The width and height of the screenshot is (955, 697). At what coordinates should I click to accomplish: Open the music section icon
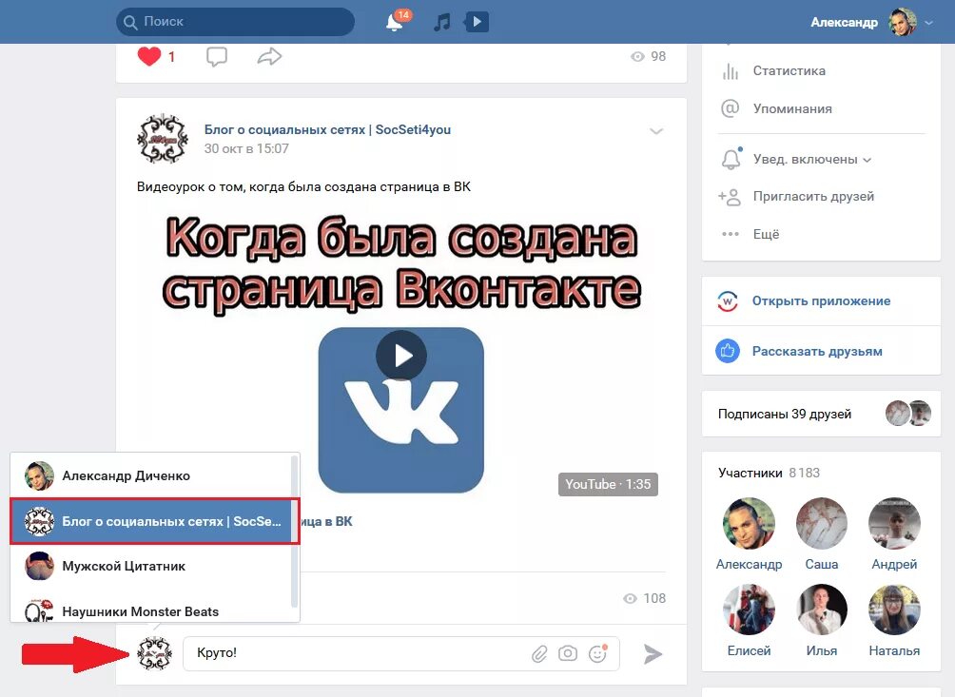pyautogui.click(x=440, y=21)
